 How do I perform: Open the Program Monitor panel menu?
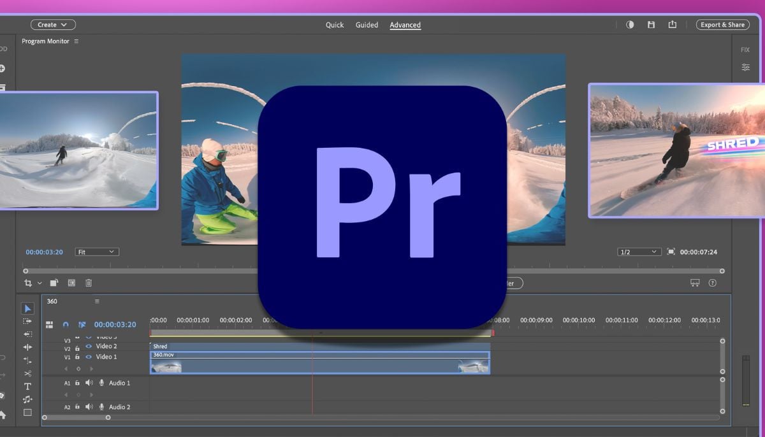point(76,41)
